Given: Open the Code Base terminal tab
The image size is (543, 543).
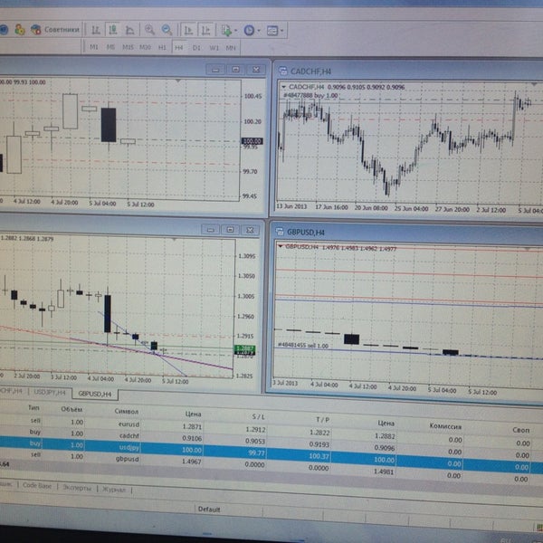Looking at the screenshot, I should tap(37, 485).
